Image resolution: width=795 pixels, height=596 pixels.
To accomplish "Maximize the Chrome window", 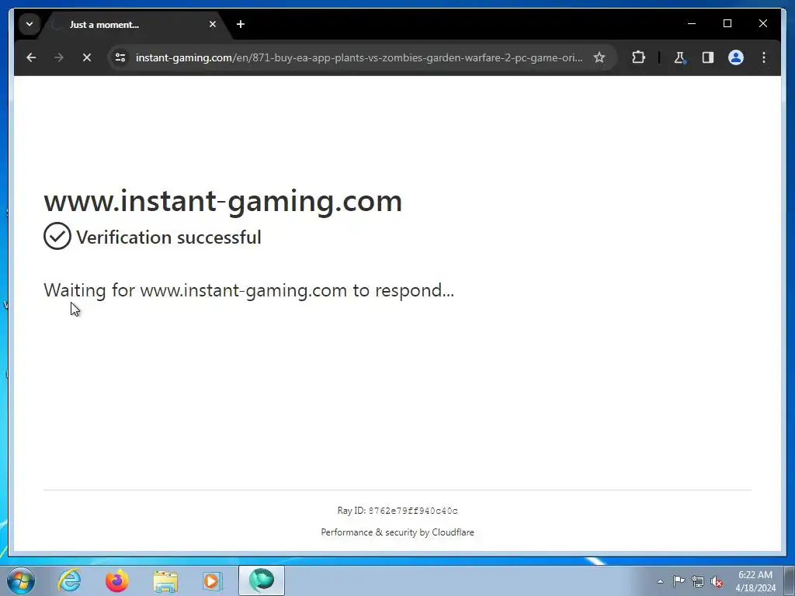I will [727, 23].
